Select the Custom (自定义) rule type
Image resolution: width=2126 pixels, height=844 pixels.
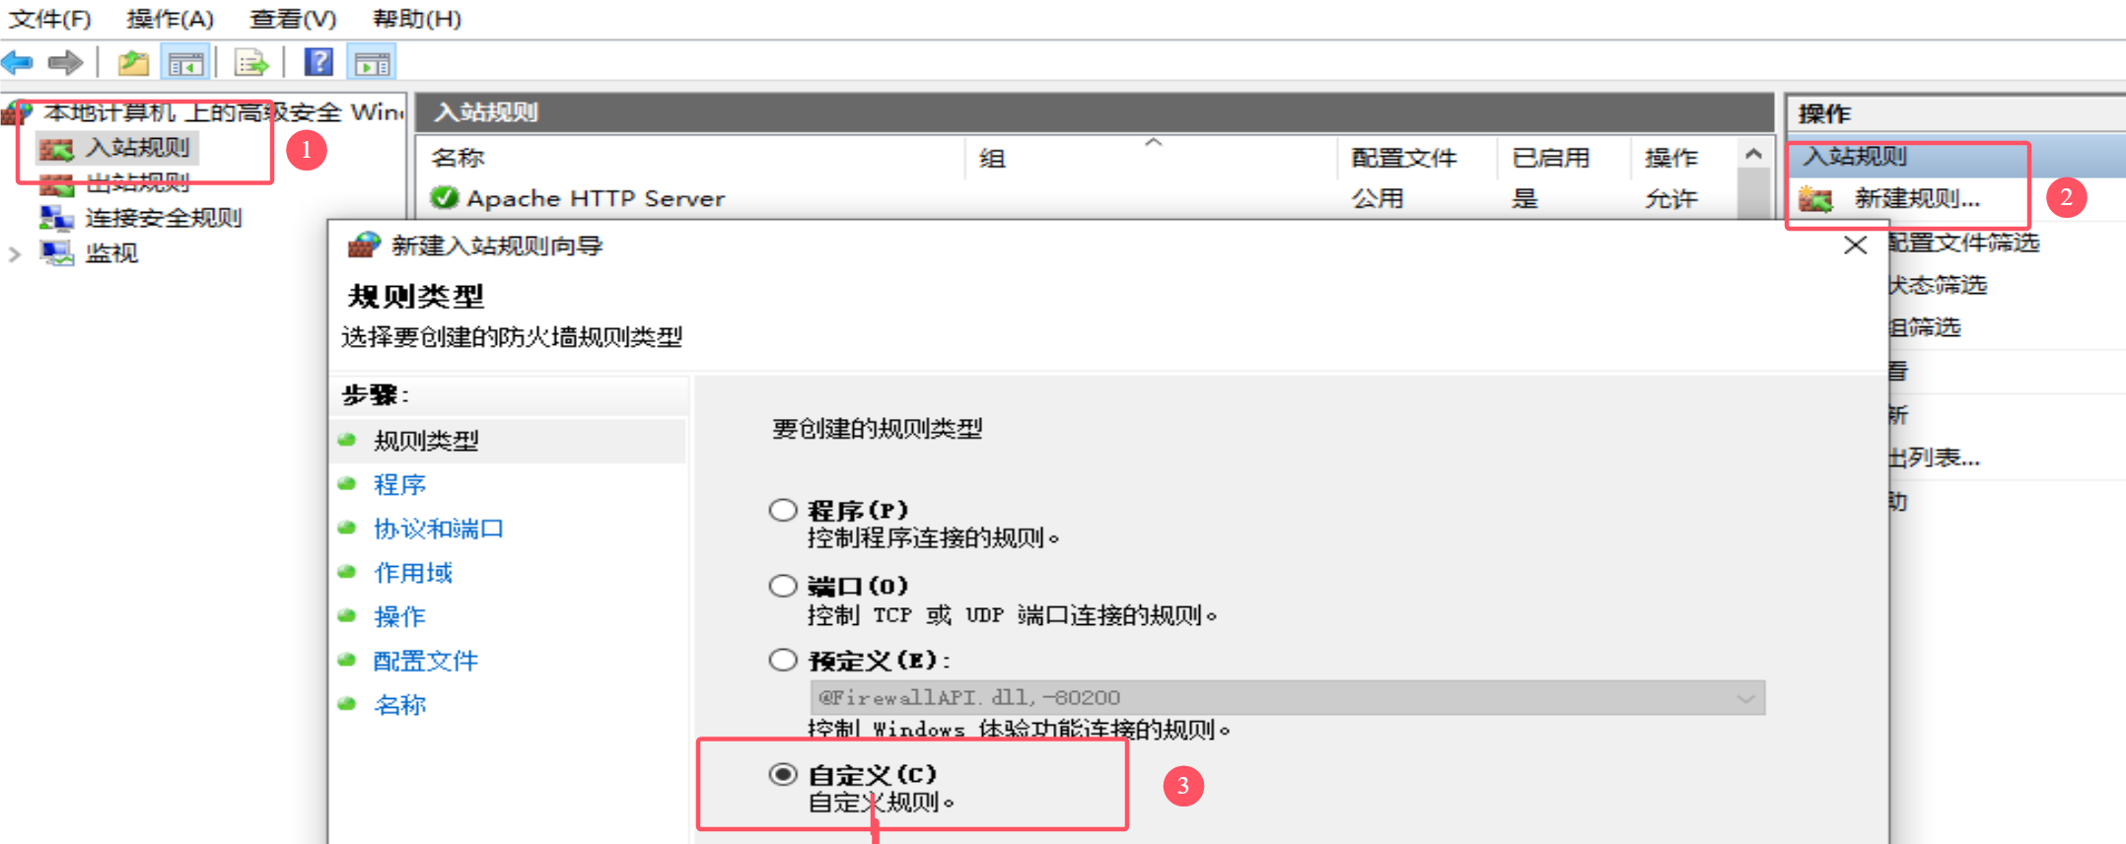(783, 774)
